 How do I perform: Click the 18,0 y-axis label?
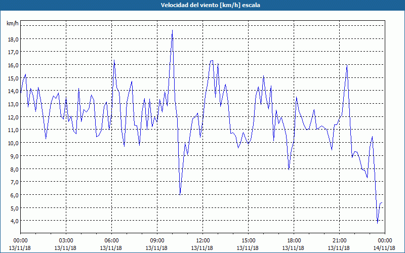tap(14, 39)
